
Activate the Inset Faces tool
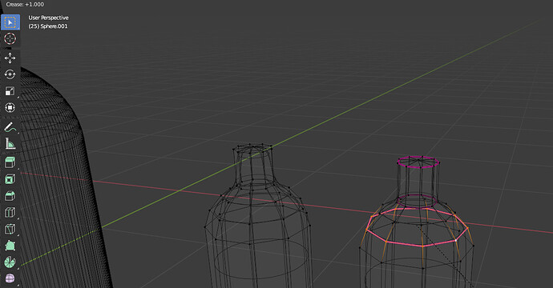(x=10, y=179)
